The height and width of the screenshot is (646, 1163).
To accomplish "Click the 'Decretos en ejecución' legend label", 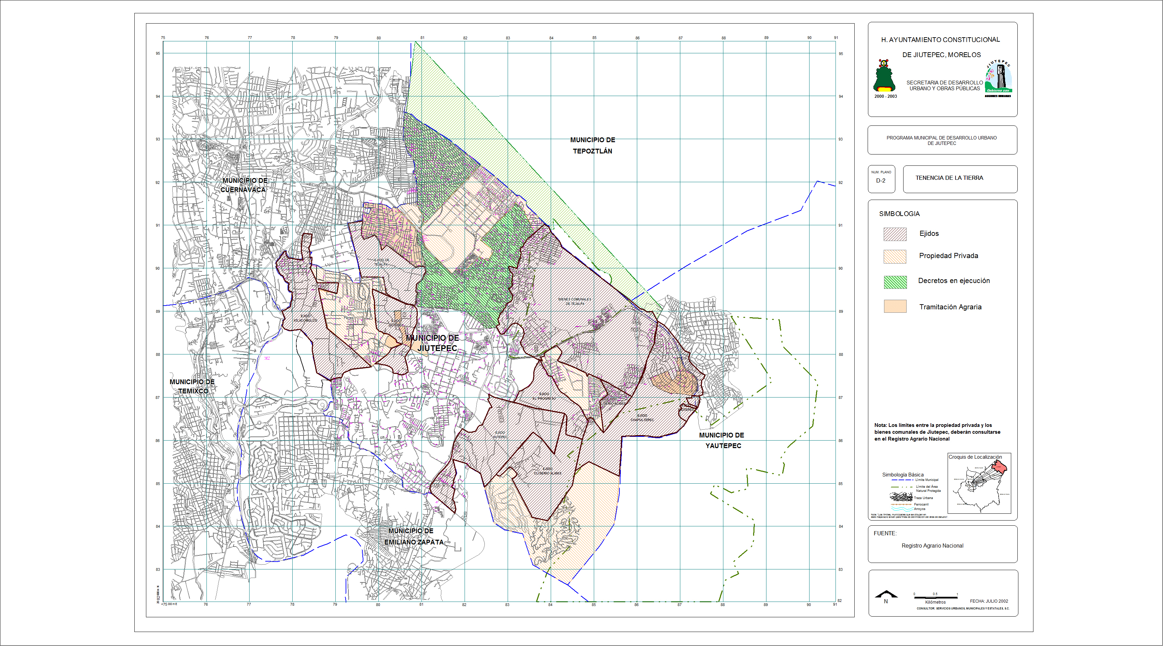I will [x=954, y=280].
